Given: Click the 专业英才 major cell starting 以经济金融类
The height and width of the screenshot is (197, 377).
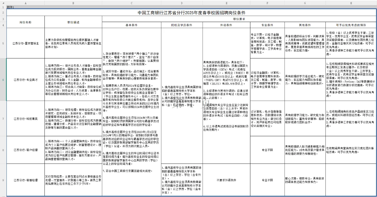Looking at the screenshot, I should click(267, 80).
